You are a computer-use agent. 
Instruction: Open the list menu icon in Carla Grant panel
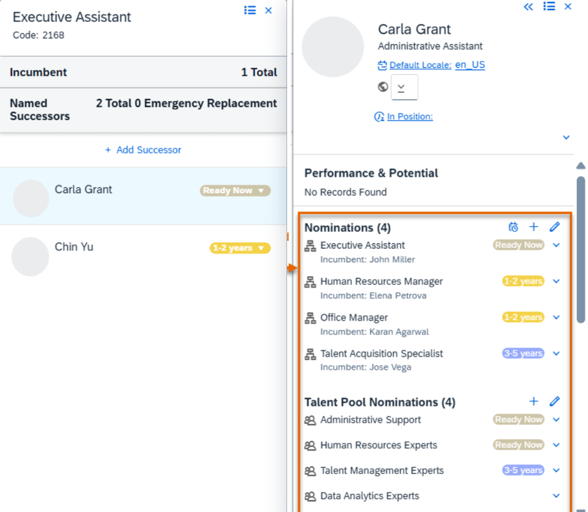(549, 6)
